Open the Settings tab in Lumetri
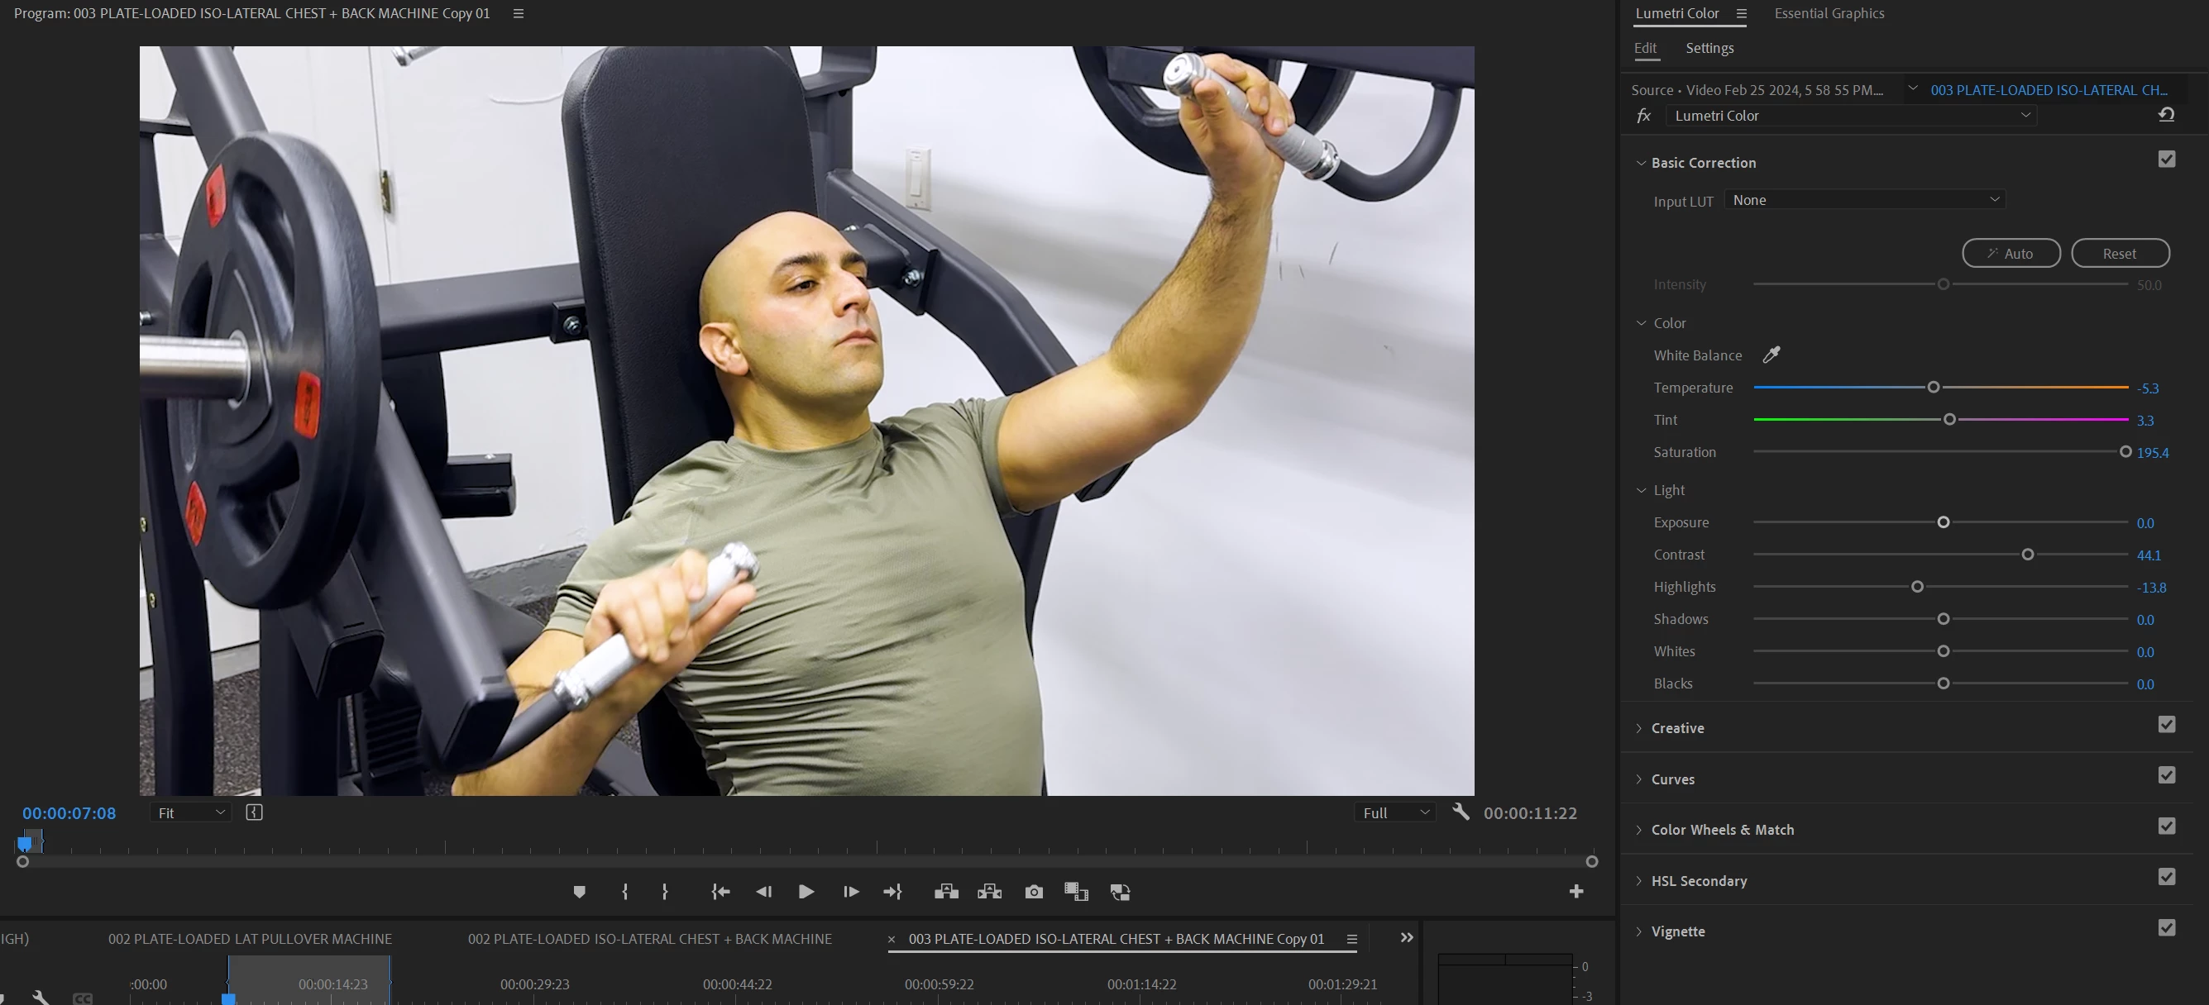The image size is (2209, 1005). pos(1709,48)
